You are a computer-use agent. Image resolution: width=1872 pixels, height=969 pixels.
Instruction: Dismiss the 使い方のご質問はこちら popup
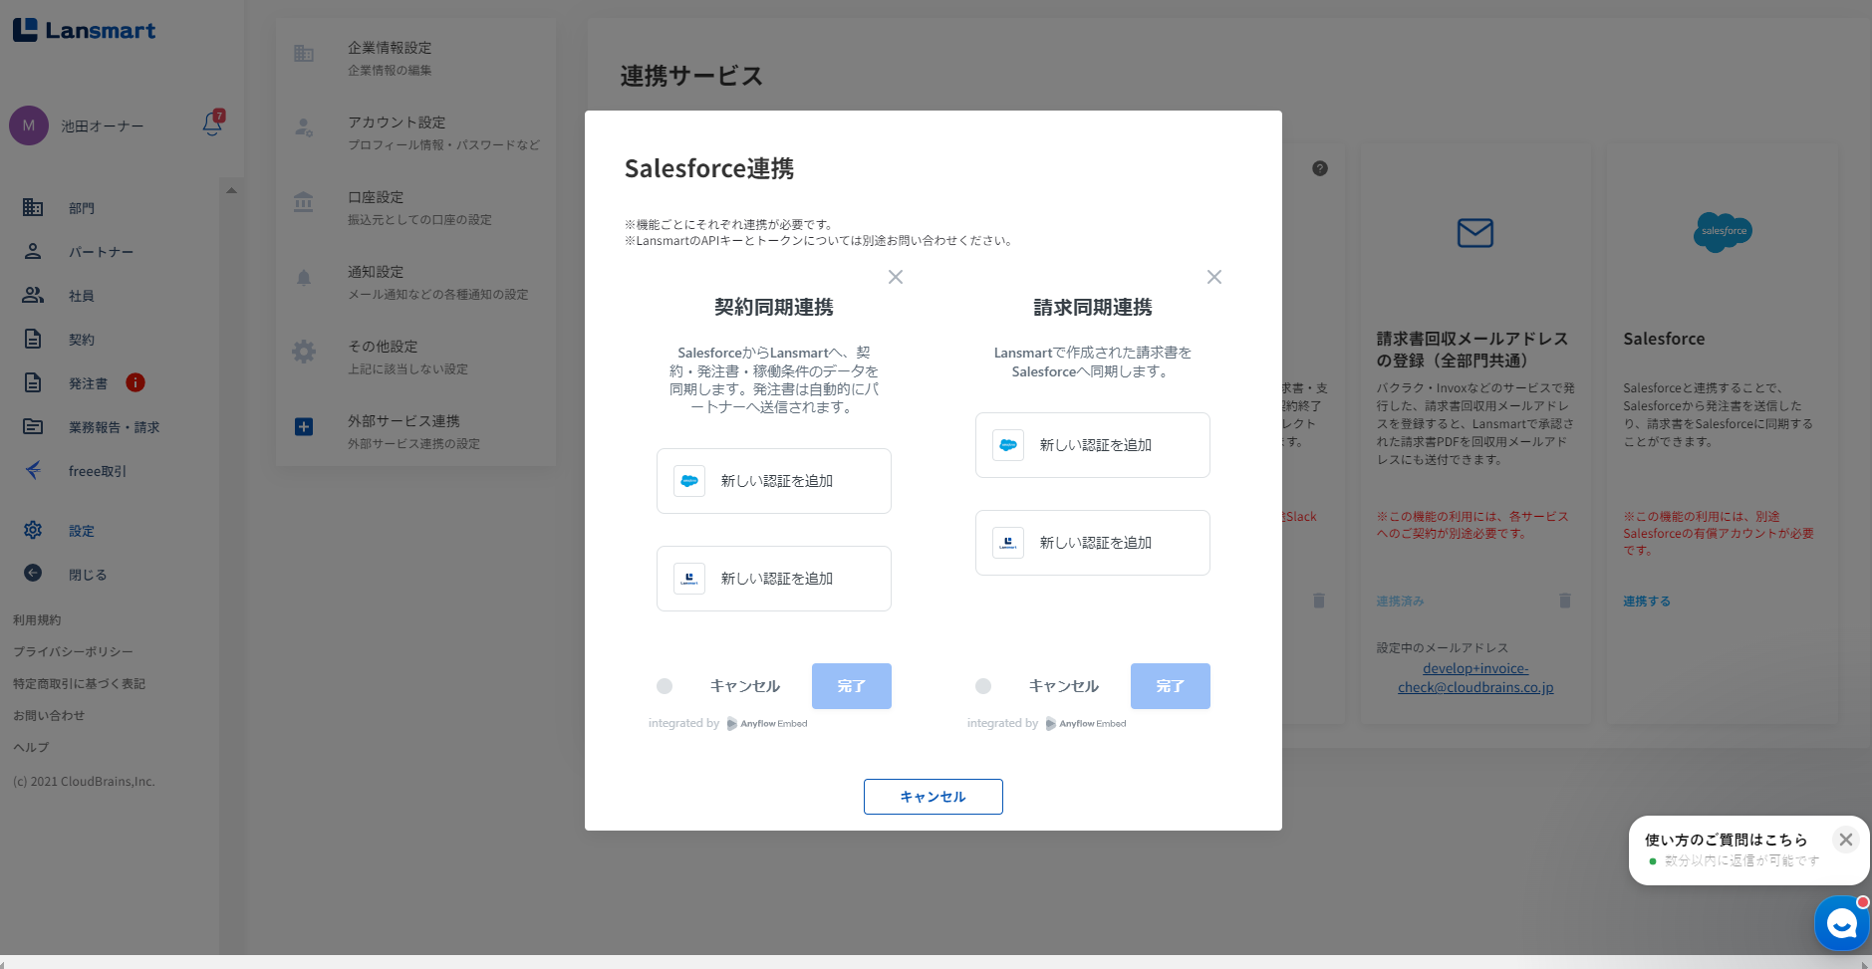[x=1846, y=840]
